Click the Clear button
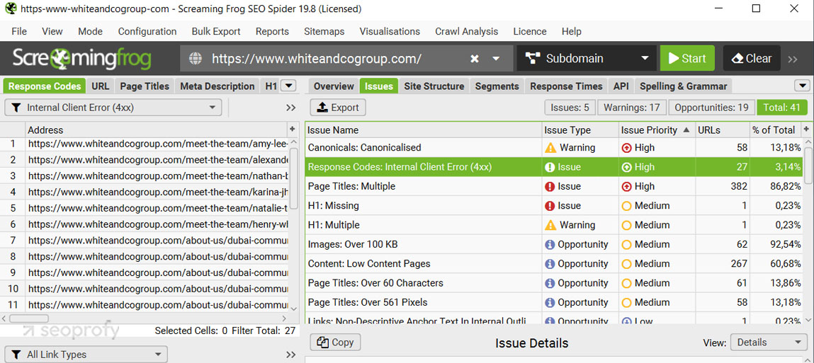Screen dimensions: 814x363 click(x=752, y=59)
